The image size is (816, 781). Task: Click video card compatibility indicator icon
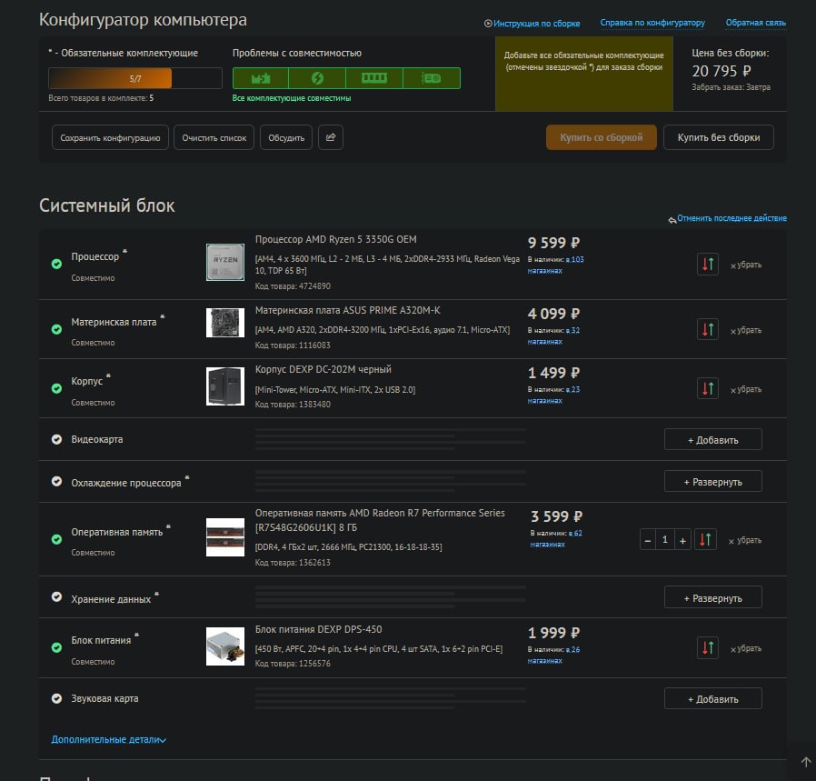(432, 78)
